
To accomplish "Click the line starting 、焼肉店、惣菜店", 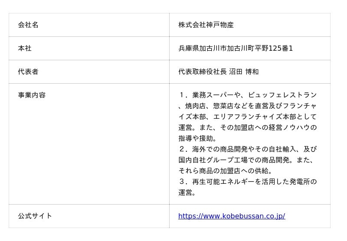I will point(248,106).
